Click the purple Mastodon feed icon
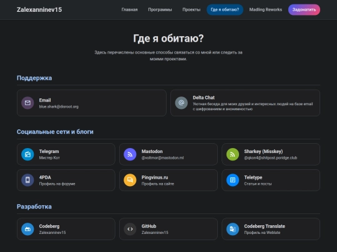 [130, 154]
